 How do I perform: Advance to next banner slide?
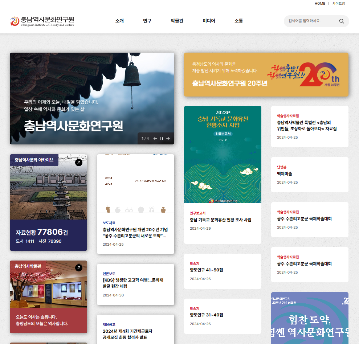pyautogui.click(x=168, y=139)
